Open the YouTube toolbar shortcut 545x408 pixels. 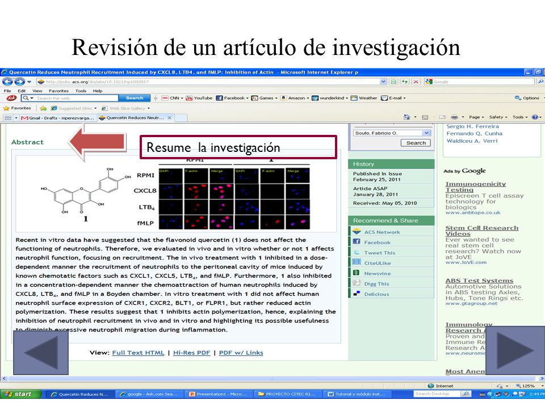pos(199,98)
